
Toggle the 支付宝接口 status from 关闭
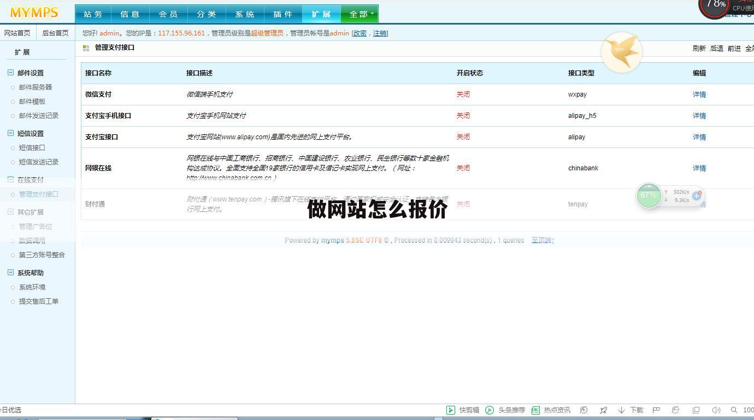tap(463, 137)
